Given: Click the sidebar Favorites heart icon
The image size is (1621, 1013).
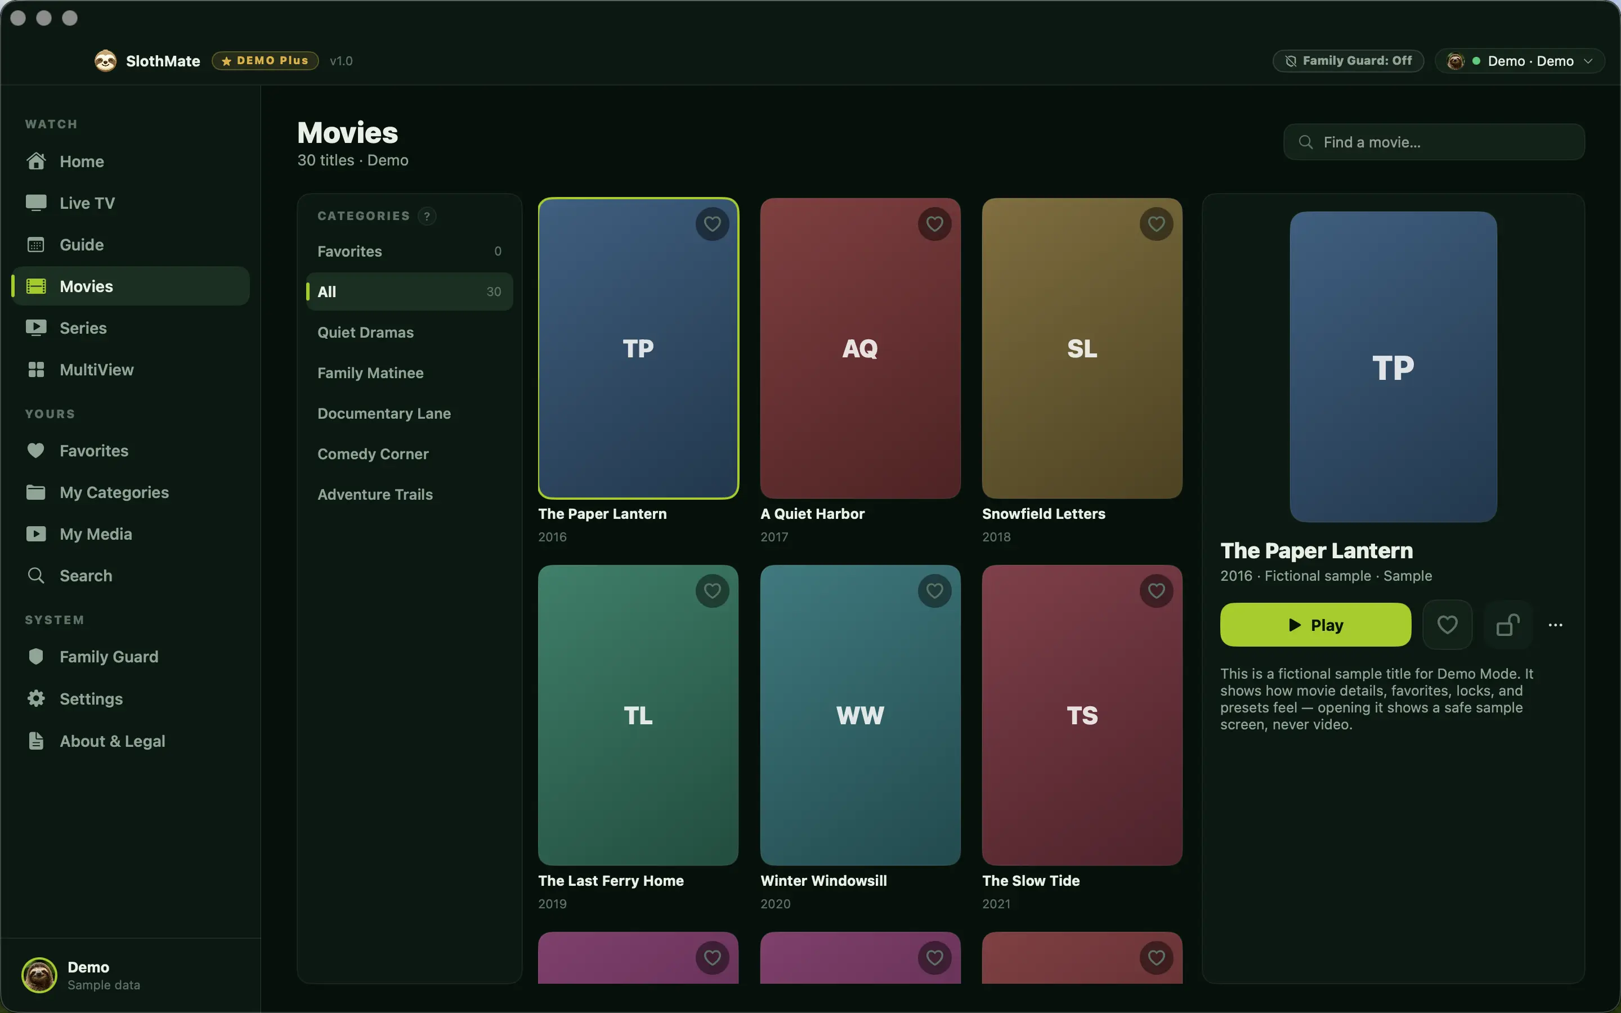Looking at the screenshot, I should click(x=36, y=451).
